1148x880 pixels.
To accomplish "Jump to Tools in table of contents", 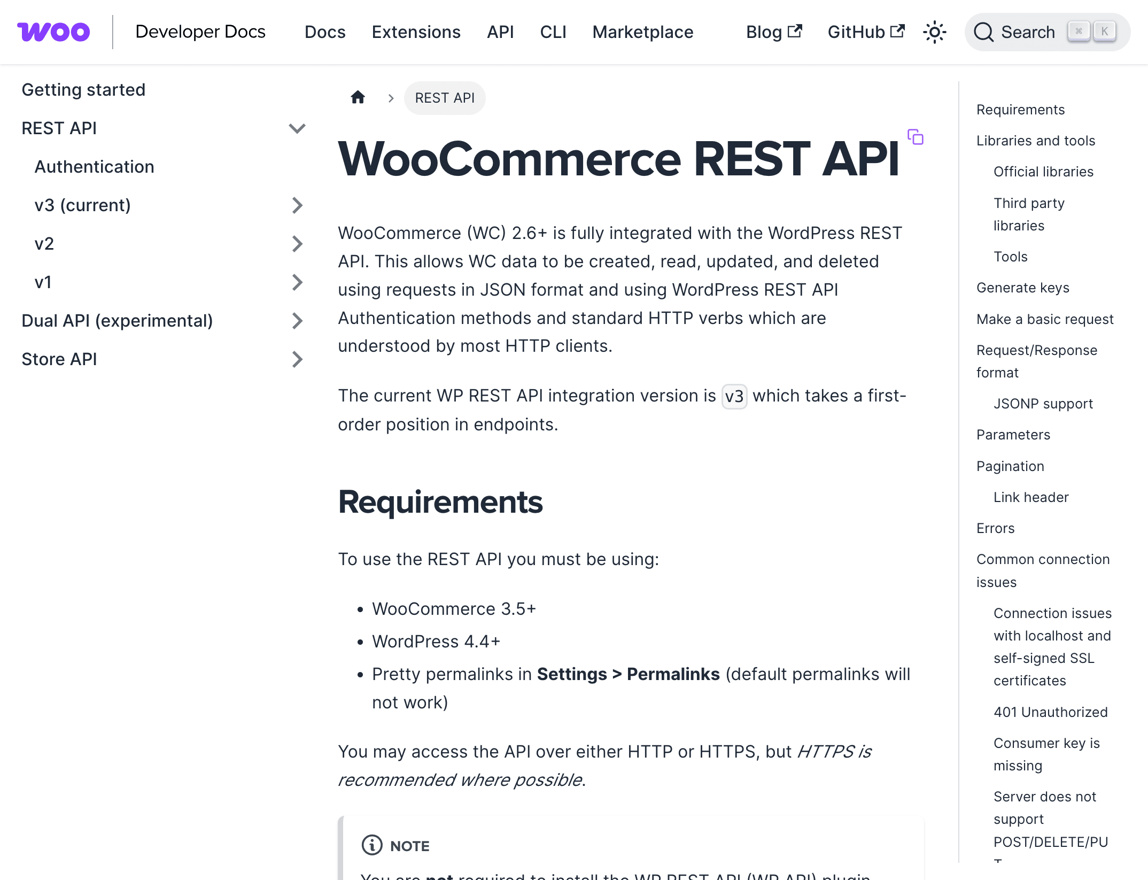I will pyautogui.click(x=1010, y=257).
